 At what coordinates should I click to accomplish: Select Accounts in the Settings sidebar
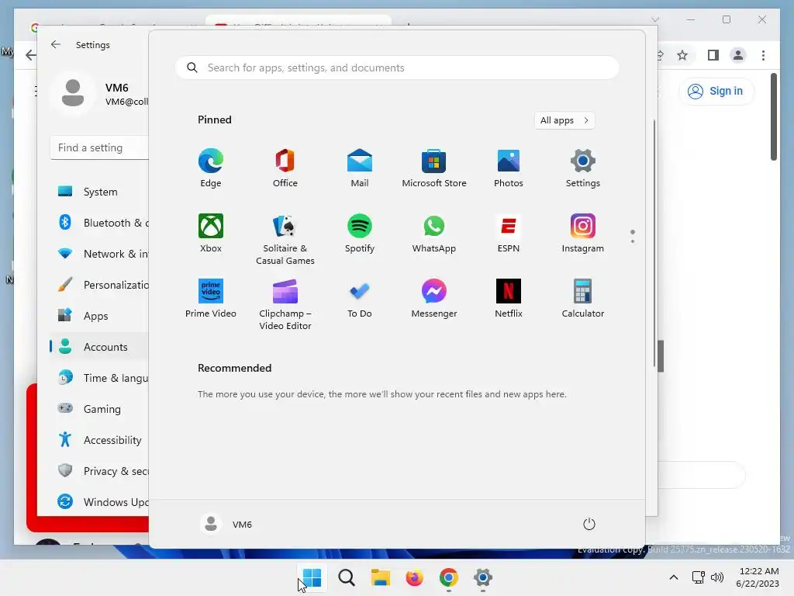coord(99,347)
